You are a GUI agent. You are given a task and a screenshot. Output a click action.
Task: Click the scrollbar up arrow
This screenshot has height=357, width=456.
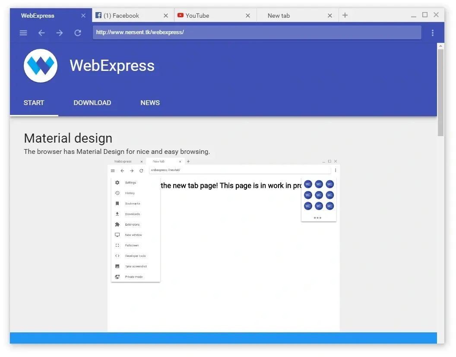tap(440, 46)
